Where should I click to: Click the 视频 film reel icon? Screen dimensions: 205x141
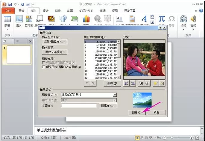pyautogui.click(x=183, y=19)
